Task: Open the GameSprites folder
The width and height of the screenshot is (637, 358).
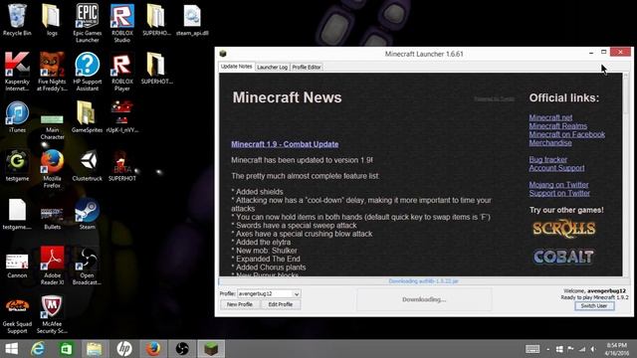Action: point(87,117)
